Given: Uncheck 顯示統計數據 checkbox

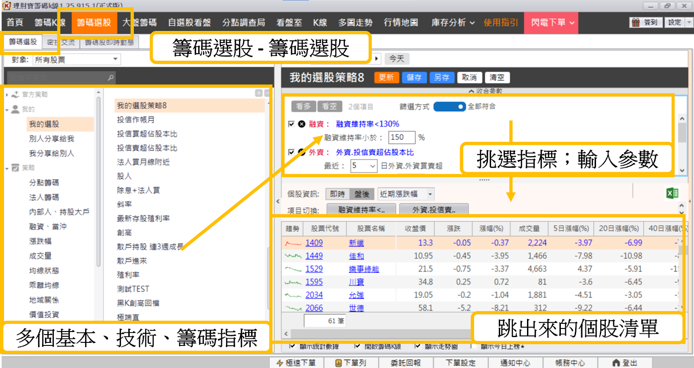Looking at the screenshot, I should pyautogui.click(x=291, y=346).
